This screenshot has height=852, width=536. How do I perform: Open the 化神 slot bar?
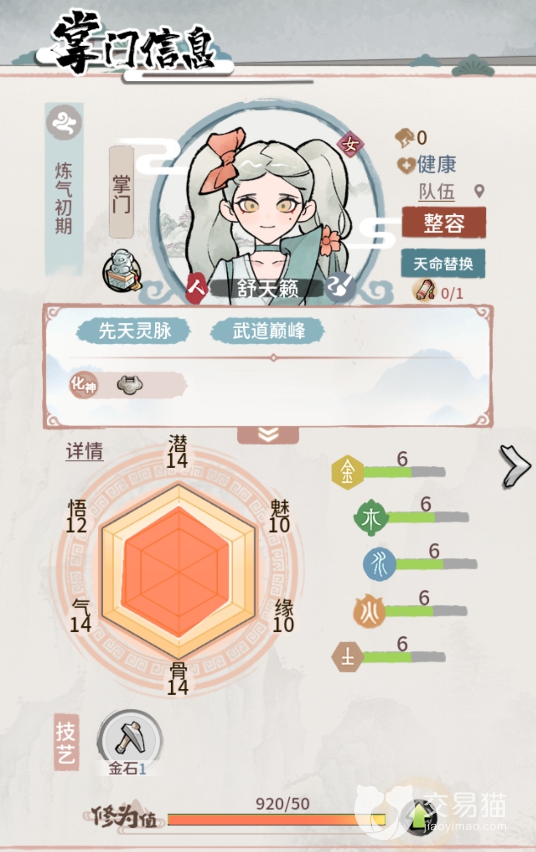coord(127,384)
